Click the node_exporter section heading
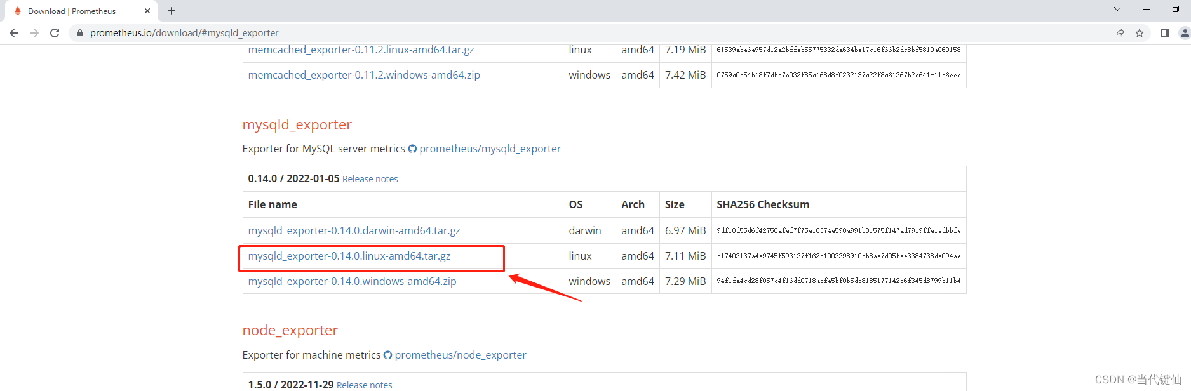This screenshot has height=391, width=1191. pyautogui.click(x=290, y=330)
